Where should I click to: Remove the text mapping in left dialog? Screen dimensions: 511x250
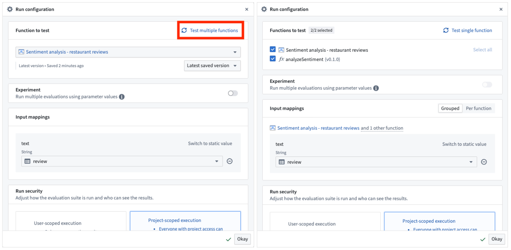click(x=230, y=161)
